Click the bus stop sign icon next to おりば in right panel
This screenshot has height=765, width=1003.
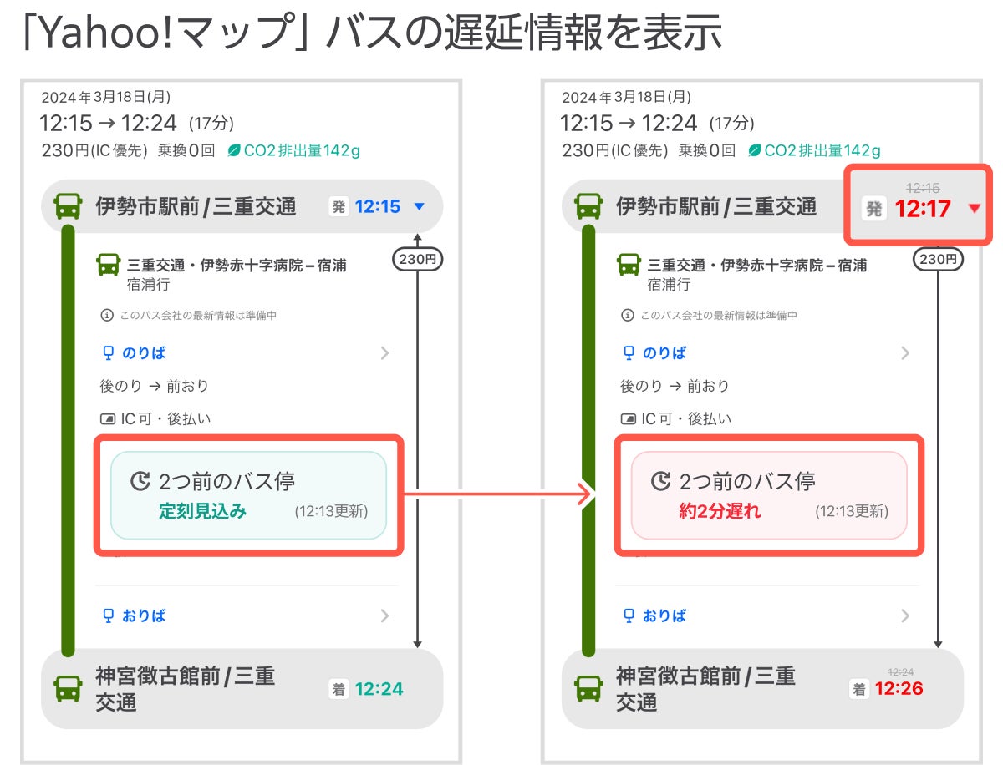pos(628,616)
